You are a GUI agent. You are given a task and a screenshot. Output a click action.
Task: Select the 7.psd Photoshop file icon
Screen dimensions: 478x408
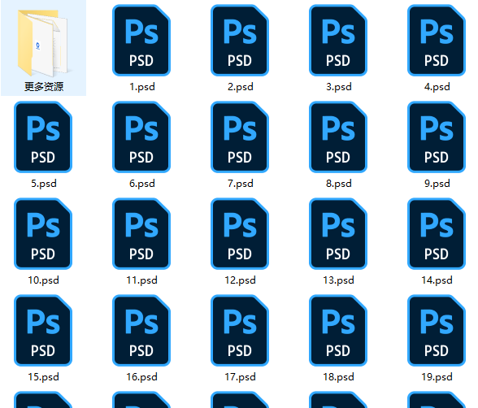tap(240, 137)
